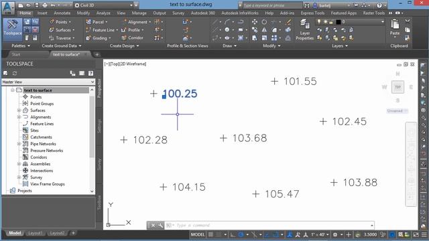
Task: Click the ViewCube TOP face
Action: pos(397,87)
